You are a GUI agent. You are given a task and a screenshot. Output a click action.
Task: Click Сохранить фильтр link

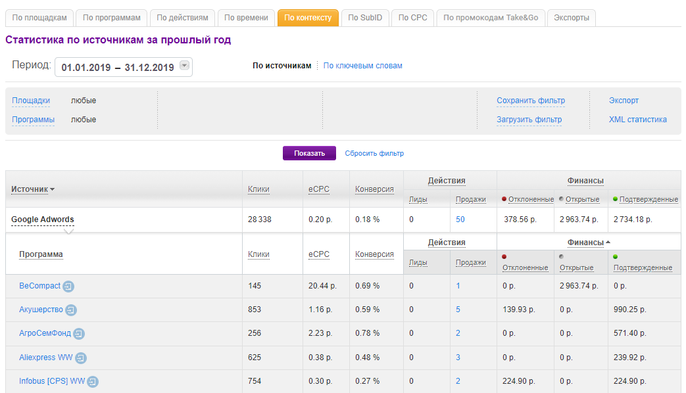[530, 101]
